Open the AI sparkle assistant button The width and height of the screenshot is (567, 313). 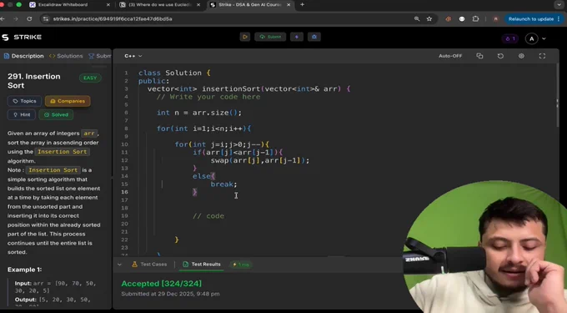tap(297, 37)
